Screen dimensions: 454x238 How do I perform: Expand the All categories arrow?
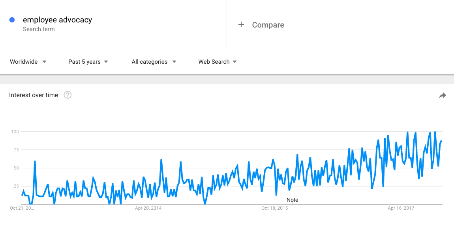click(x=174, y=62)
